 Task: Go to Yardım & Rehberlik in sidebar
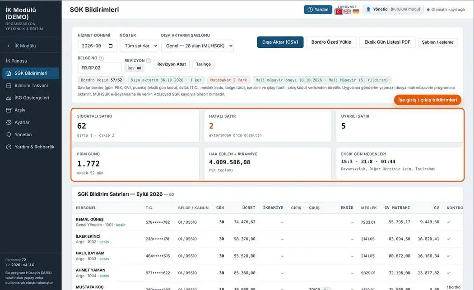31,147
